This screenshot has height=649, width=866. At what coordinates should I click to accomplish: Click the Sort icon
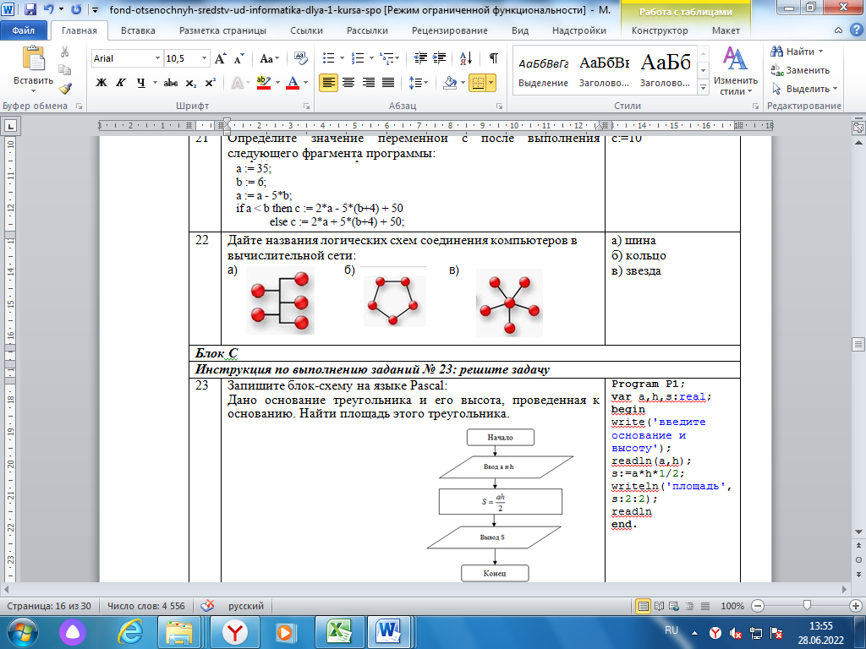pos(466,58)
